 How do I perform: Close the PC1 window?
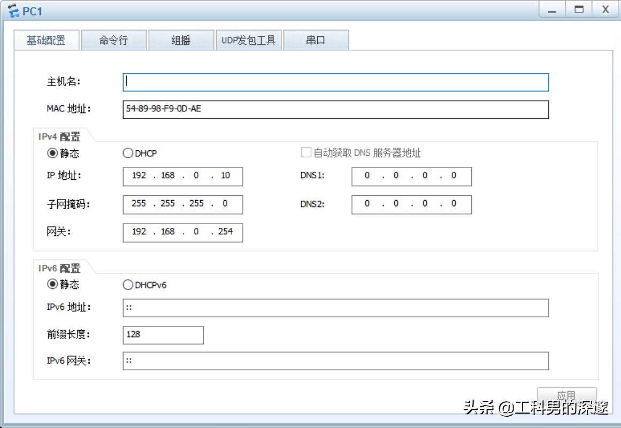[x=605, y=10]
